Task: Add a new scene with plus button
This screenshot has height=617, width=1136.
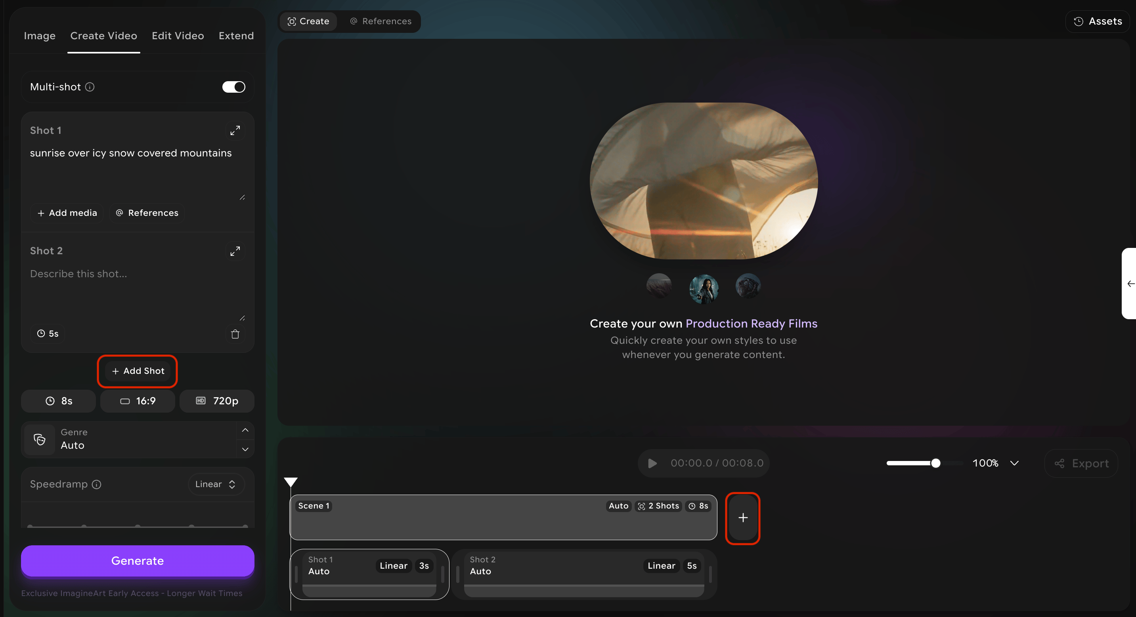Action: click(743, 518)
